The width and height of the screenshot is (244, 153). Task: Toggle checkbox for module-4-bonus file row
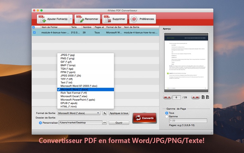pos(34,32)
